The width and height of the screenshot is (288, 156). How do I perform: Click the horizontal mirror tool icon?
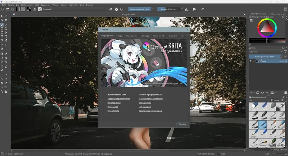[x=186, y=9]
